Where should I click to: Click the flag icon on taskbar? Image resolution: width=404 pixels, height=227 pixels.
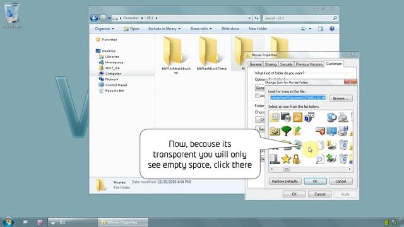pos(25,222)
